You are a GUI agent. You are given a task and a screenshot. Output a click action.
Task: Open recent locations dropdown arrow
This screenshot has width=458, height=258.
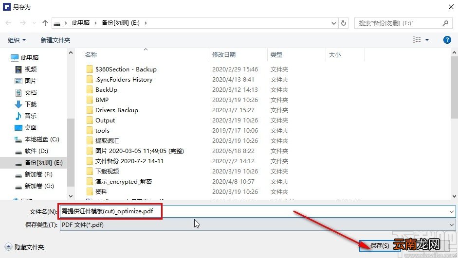coord(34,23)
